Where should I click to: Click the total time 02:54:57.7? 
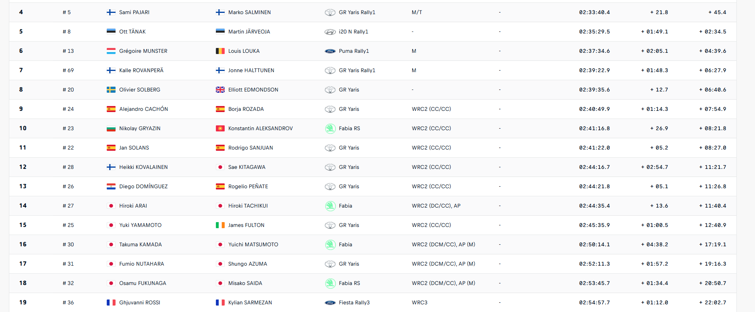(594, 303)
